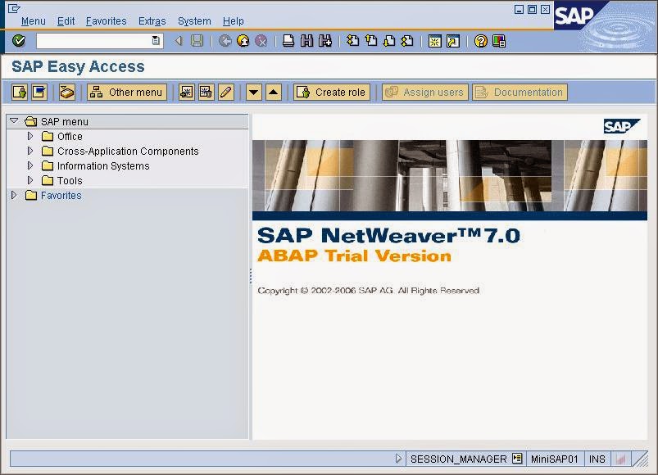The height and width of the screenshot is (475, 658).
Task: Click the SAP Business Workplace icon
Action: [x=67, y=93]
